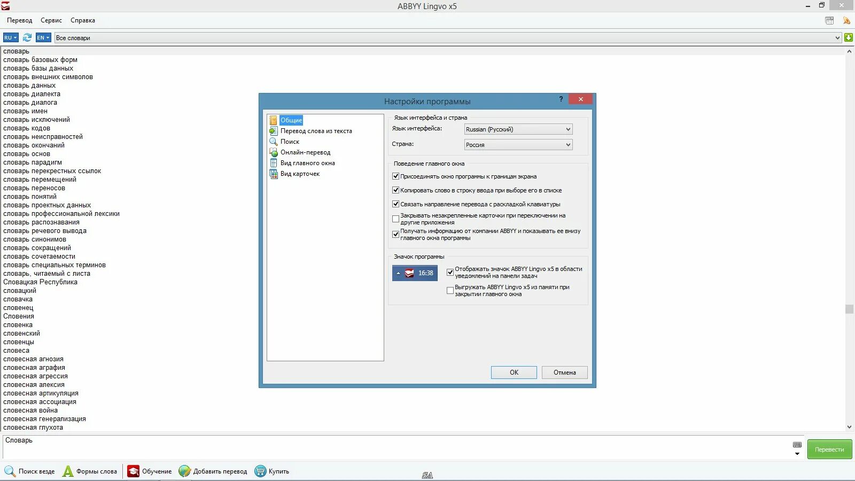Enable 'Закрывать незакрепленные карточки' checkbox
855x481 pixels.
coord(396,219)
